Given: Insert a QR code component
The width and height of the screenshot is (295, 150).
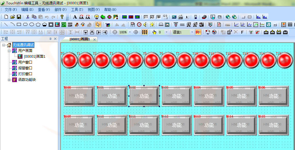Looking at the screenshot, I should click(x=70, y=25).
